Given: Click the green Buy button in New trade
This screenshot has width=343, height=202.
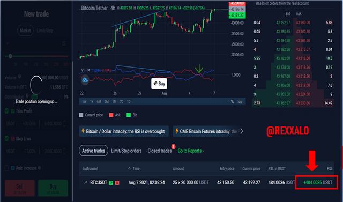Looking at the screenshot, I should point(53,188).
